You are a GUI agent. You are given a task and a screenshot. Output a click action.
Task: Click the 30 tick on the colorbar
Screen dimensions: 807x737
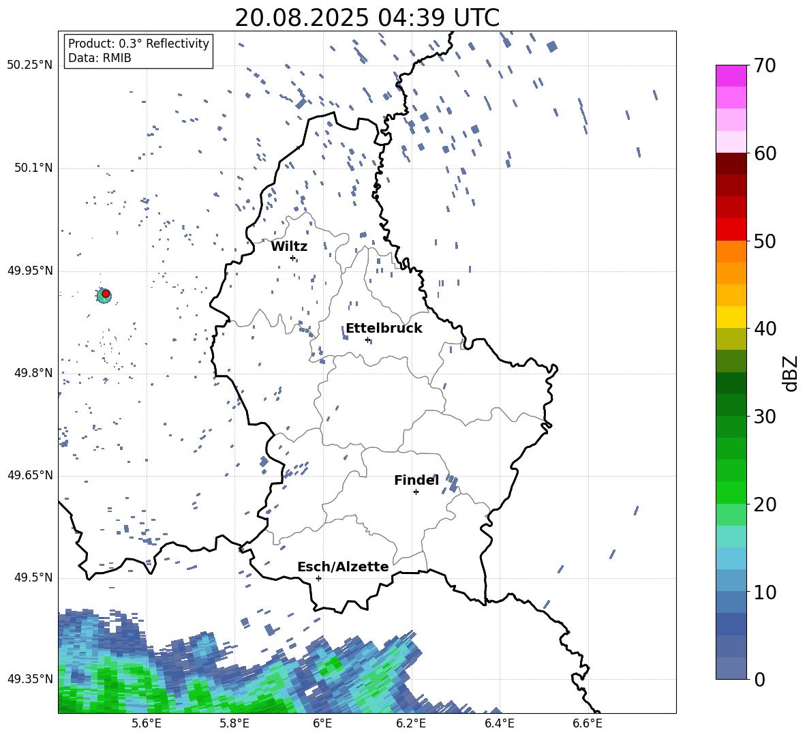pyautogui.click(x=765, y=417)
